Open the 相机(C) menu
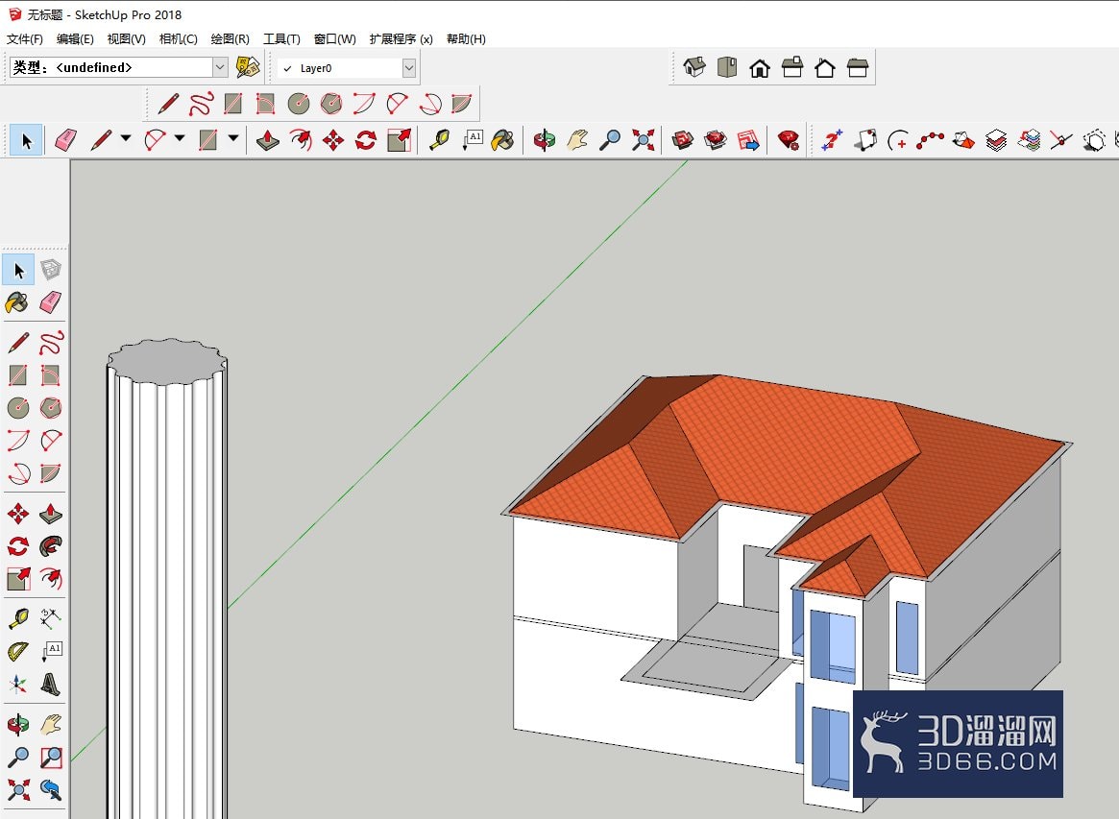Screen dimensions: 1119x819 pyautogui.click(x=178, y=38)
